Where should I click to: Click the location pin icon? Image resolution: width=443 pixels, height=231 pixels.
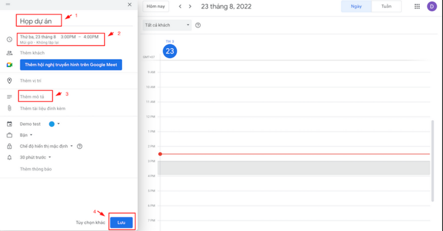[x=9, y=81]
